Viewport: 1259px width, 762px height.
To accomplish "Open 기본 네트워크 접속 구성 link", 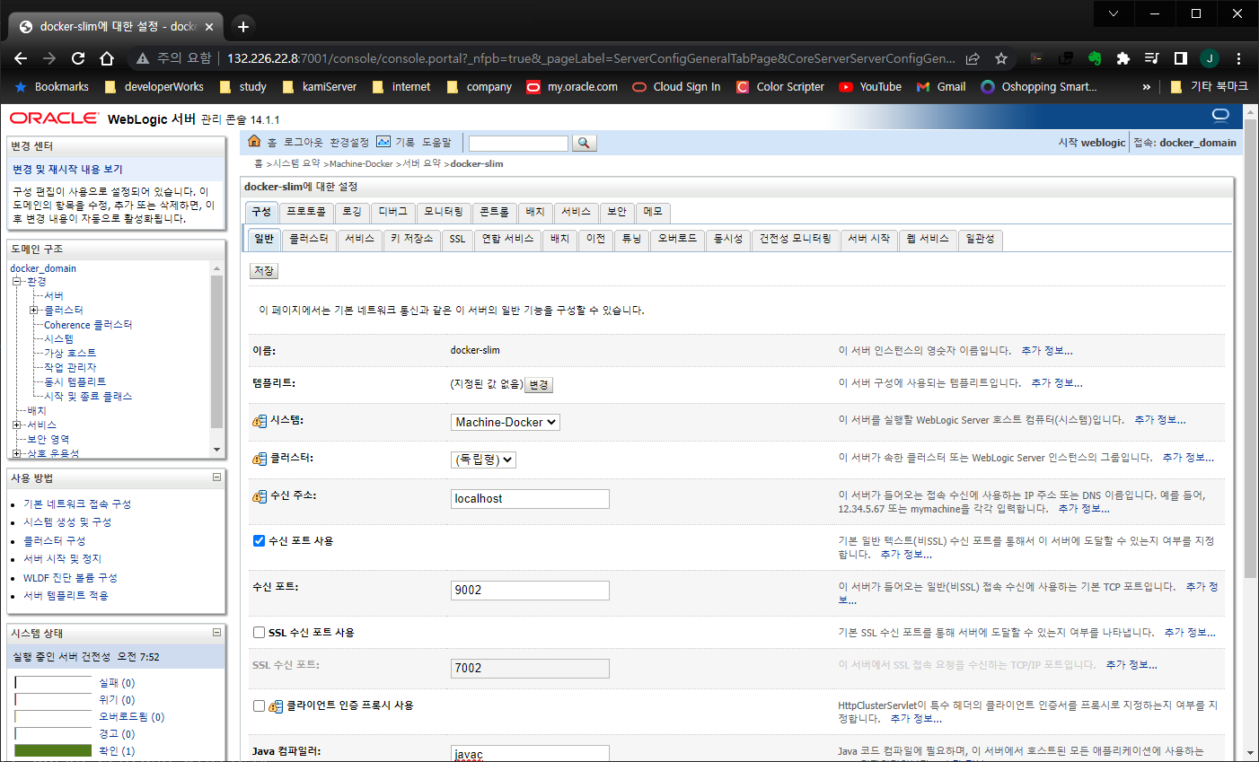I will tap(77, 504).
